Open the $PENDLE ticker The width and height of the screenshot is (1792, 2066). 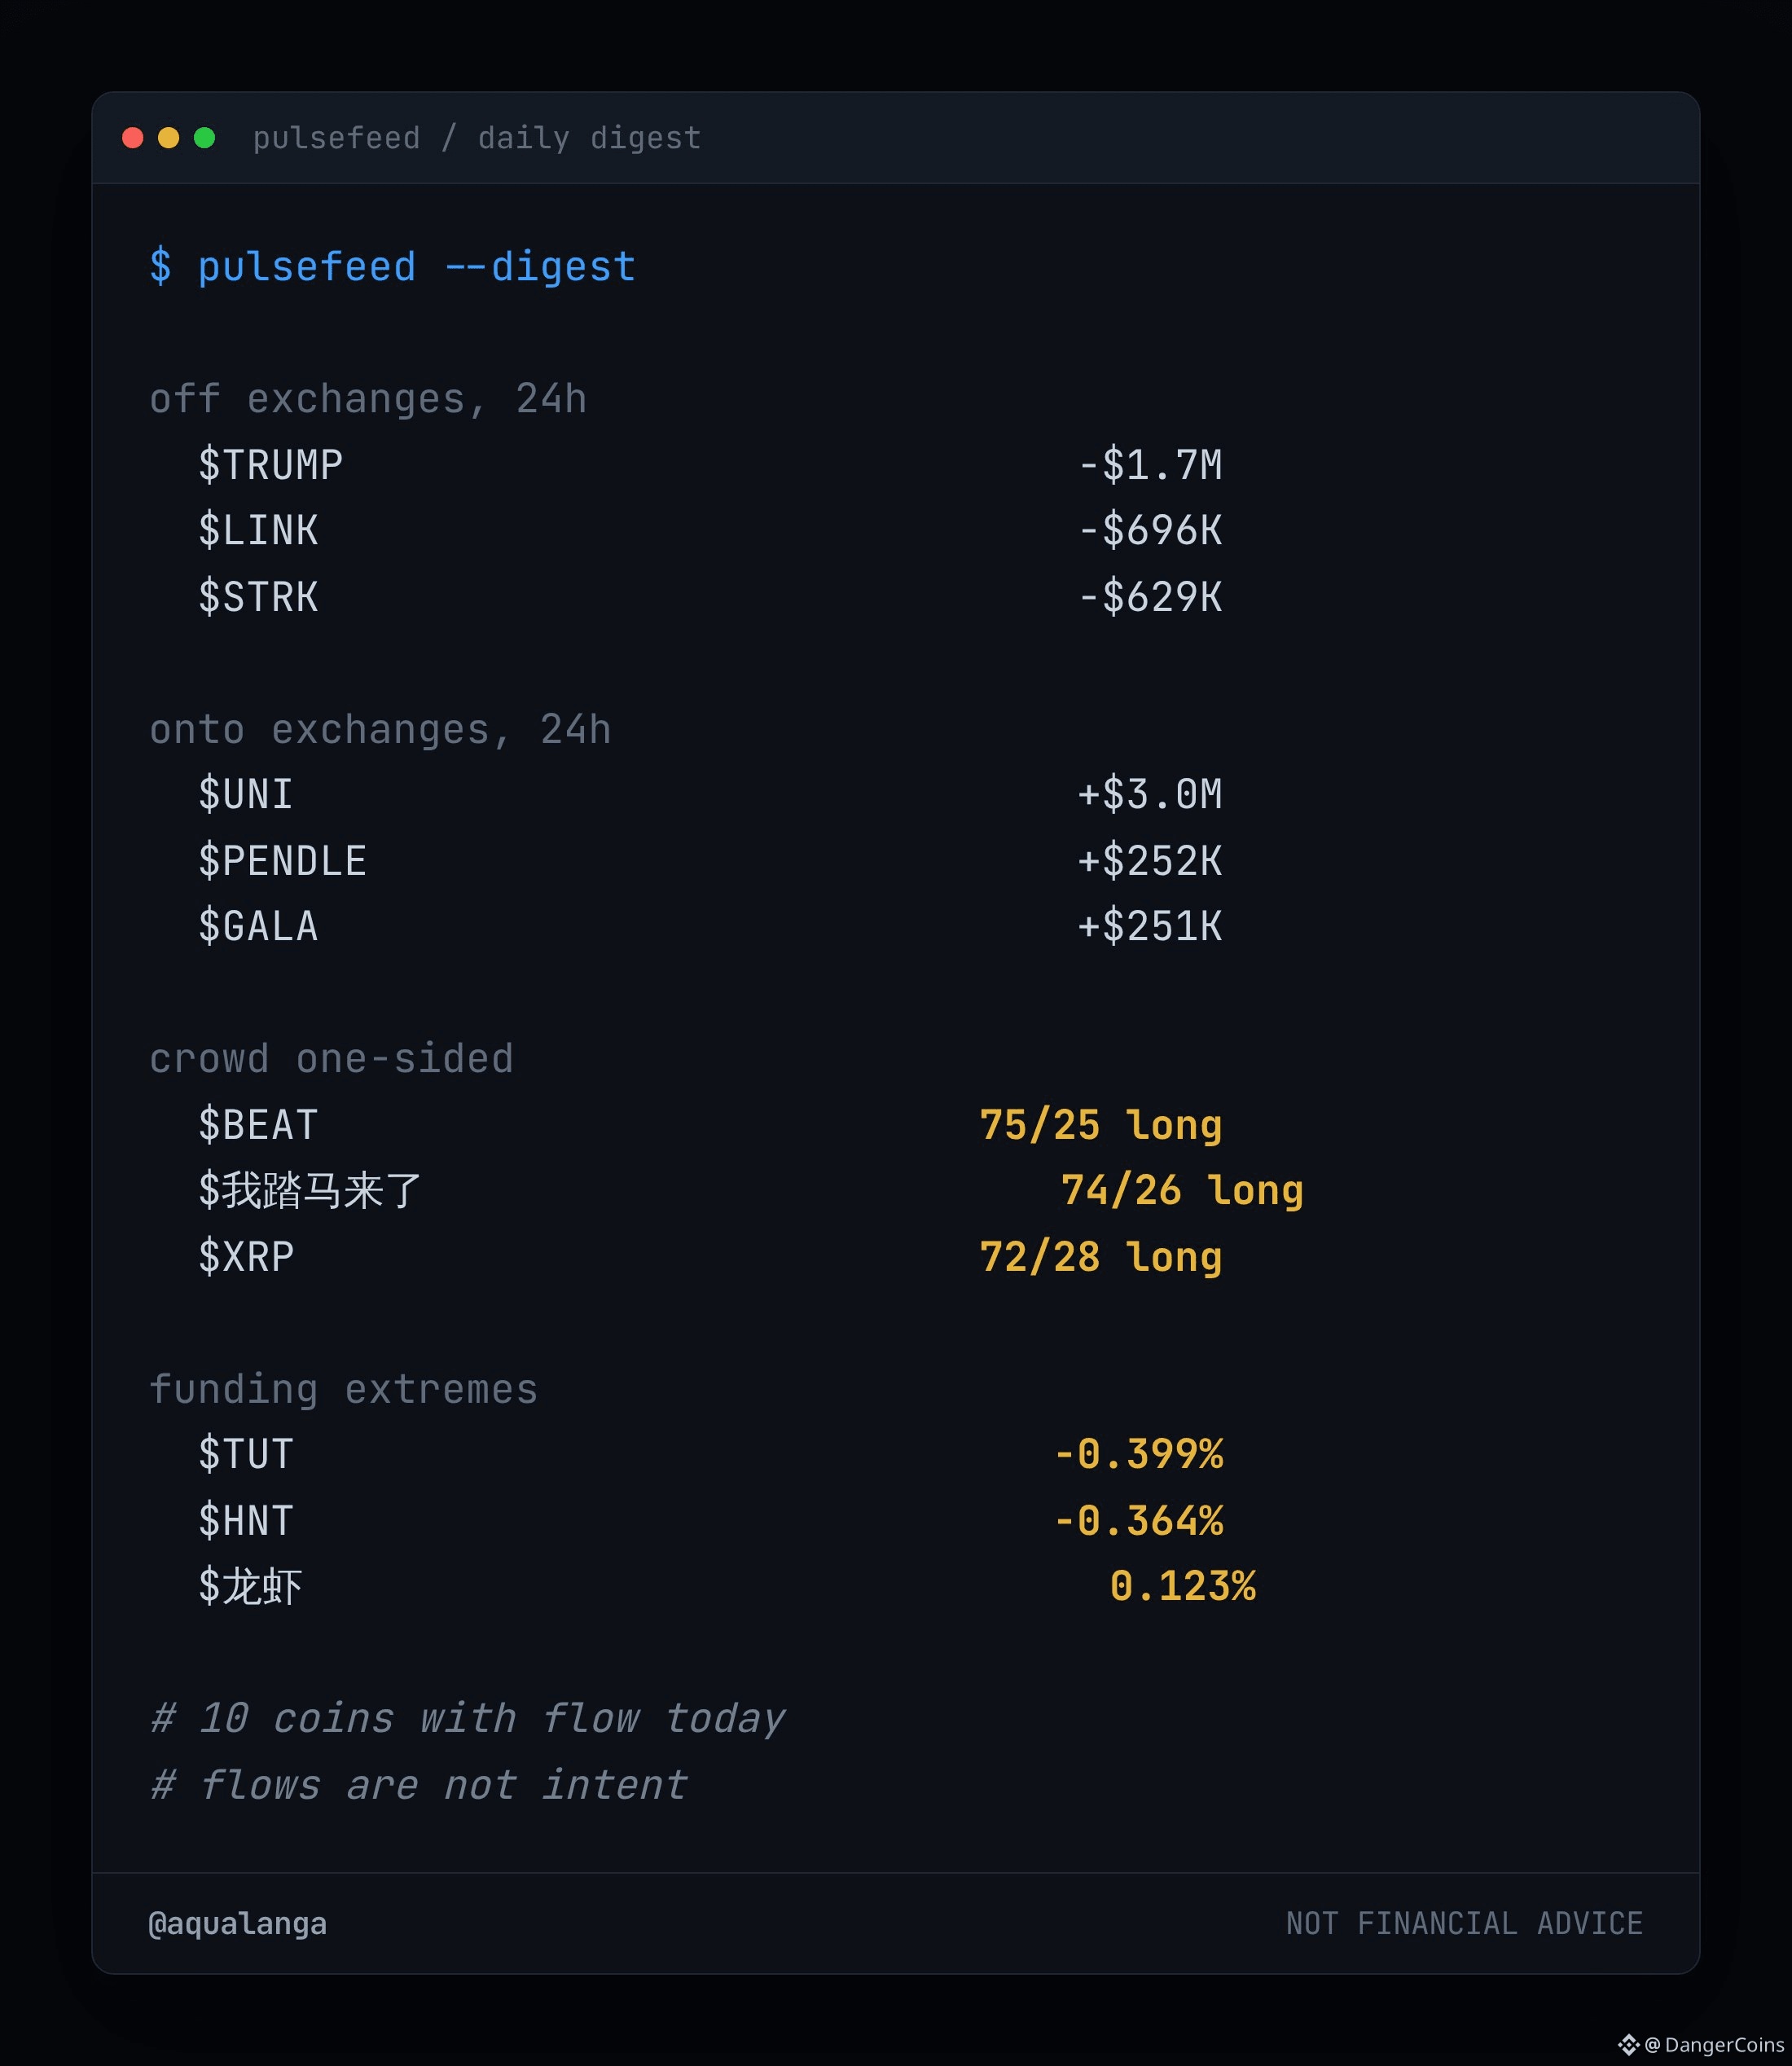pos(283,861)
